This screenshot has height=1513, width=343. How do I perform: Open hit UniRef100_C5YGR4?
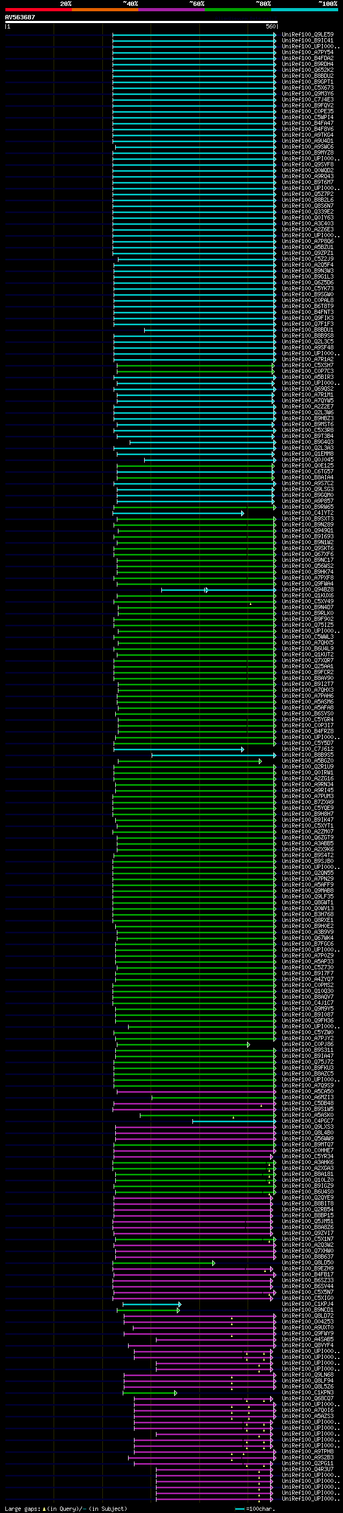pyautogui.click(x=308, y=720)
